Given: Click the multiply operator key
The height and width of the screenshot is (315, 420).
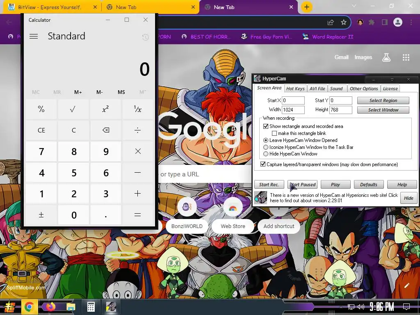Looking at the screenshot, I should click(x=138, y=151).
